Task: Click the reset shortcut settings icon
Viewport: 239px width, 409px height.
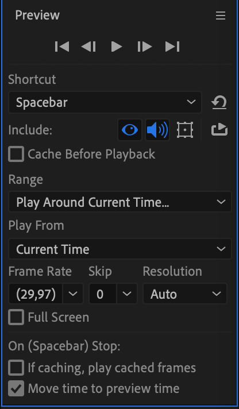Action: point(219,102)
